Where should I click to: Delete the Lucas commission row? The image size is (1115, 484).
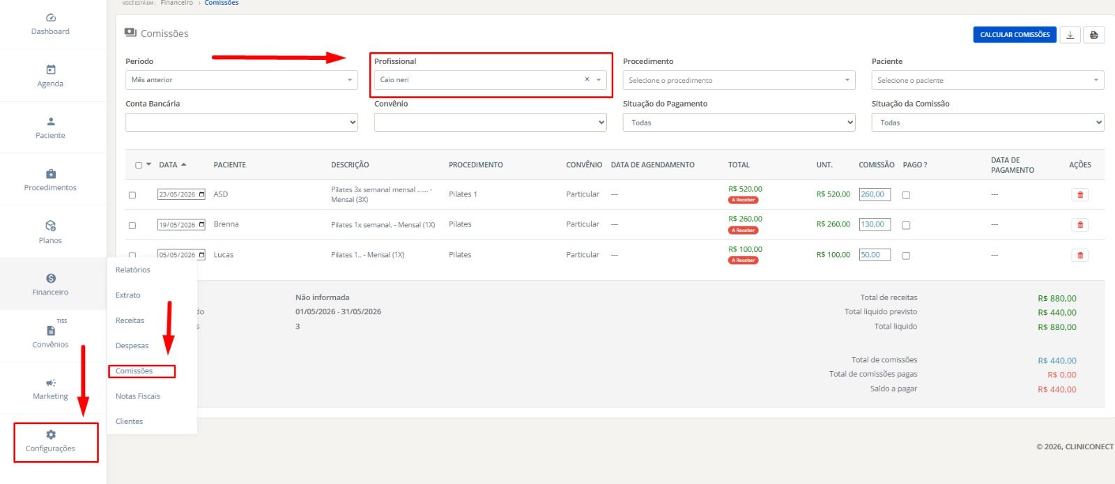(x=1080, y=255)
